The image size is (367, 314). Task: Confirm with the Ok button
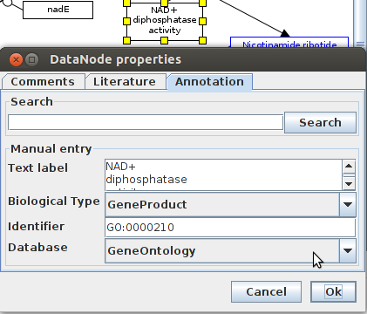pos(333,291)
